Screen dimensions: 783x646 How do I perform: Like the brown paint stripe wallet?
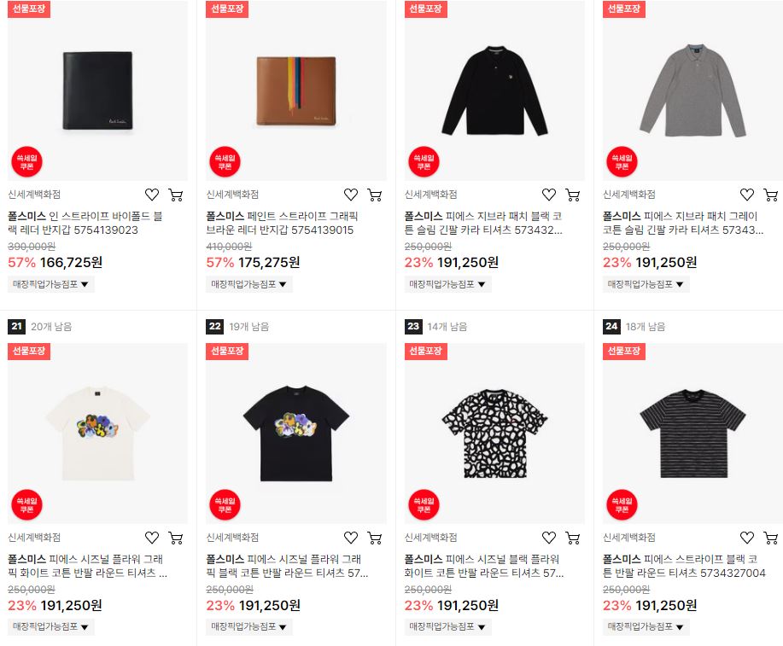(351, 195)
